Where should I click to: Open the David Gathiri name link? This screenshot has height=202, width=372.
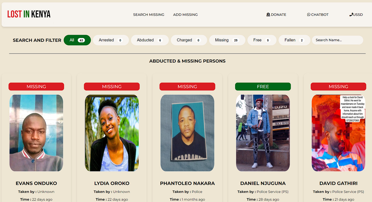click(338, 183)
